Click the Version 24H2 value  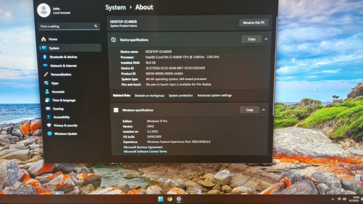pyautogui.click(x=150, y=126)
